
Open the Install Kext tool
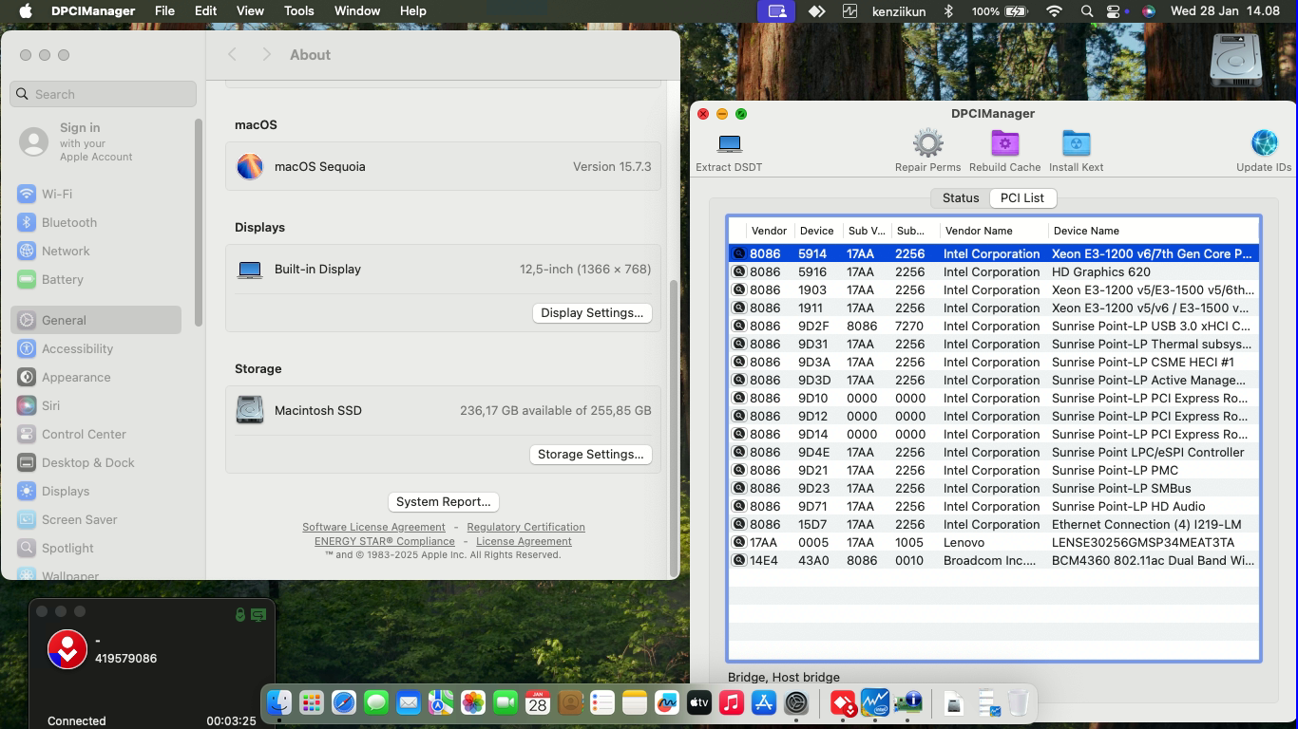coord(1076,143)
